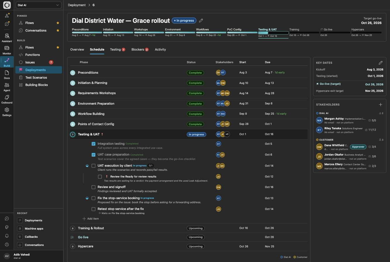The height and width of the screenshot is (262, 390).
Task: Expand the Preconditions phase row
Action: 189,73
